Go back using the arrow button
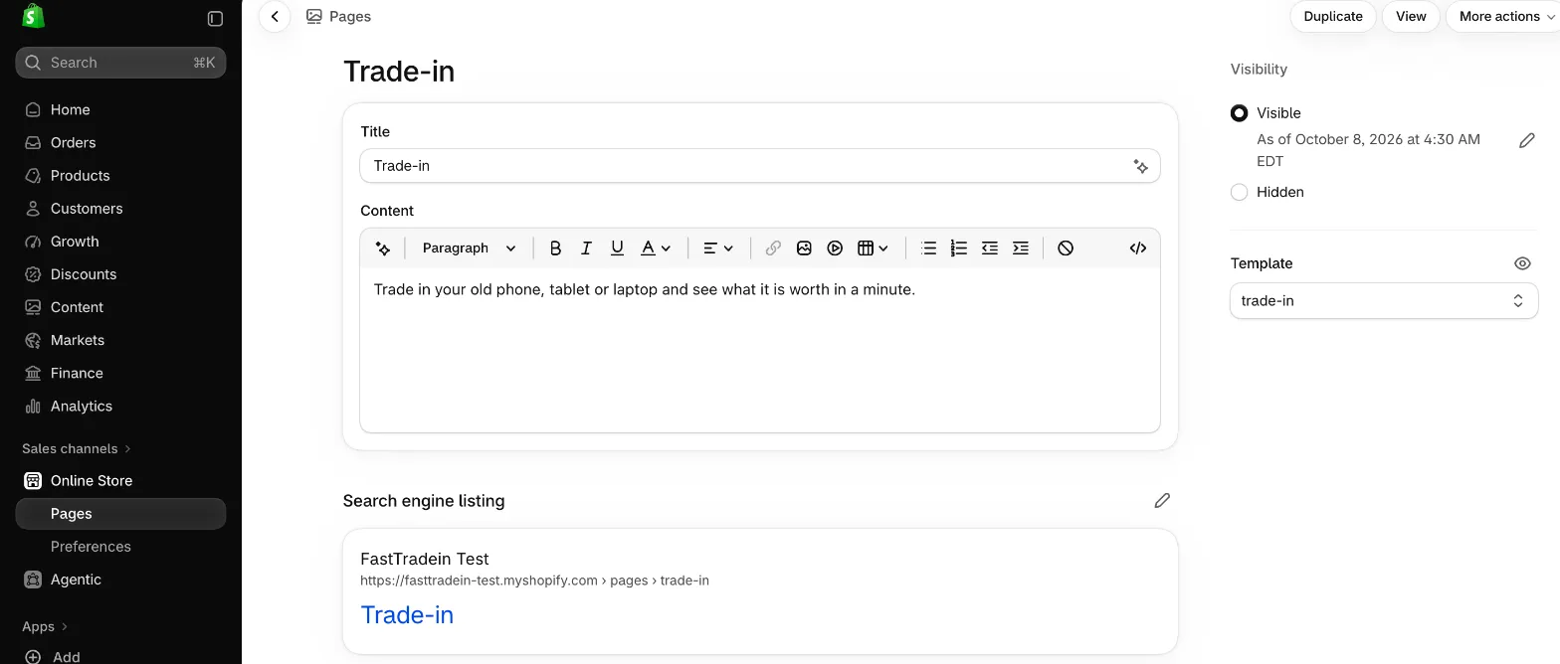The image size is (1560, 664). pyautogui.click(x=275, y=17)
